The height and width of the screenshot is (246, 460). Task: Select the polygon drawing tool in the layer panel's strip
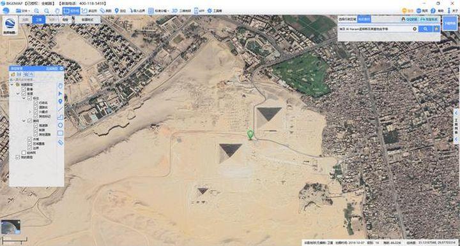61,117
